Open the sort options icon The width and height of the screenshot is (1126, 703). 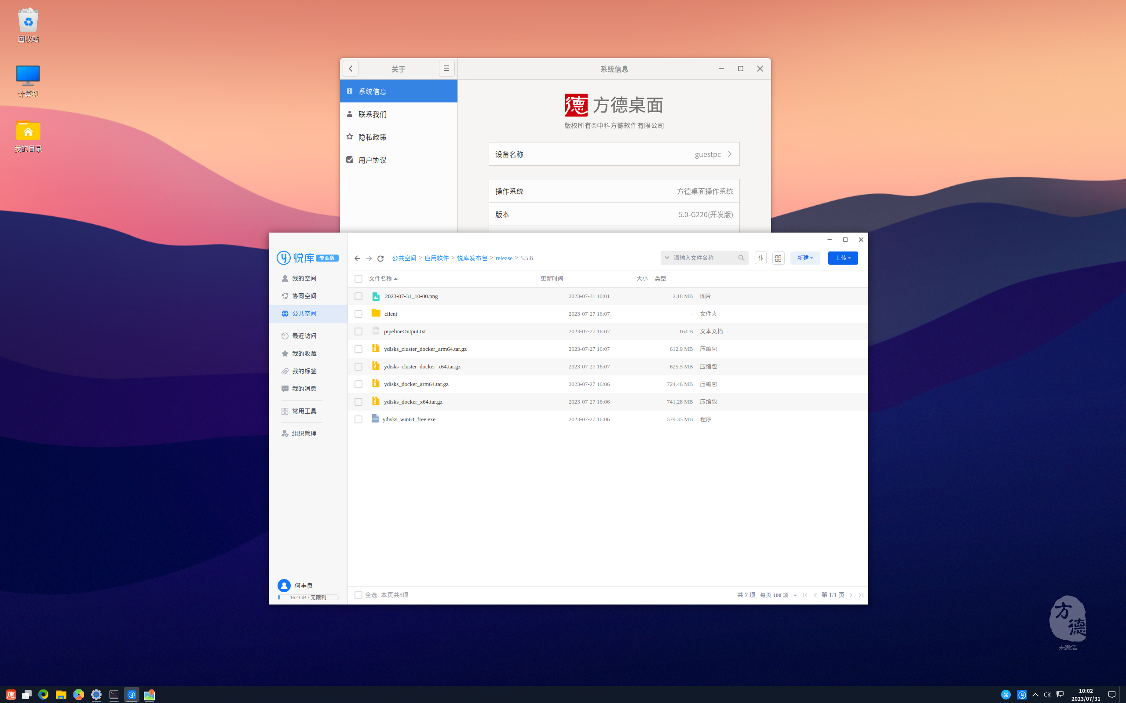point(760,258)
